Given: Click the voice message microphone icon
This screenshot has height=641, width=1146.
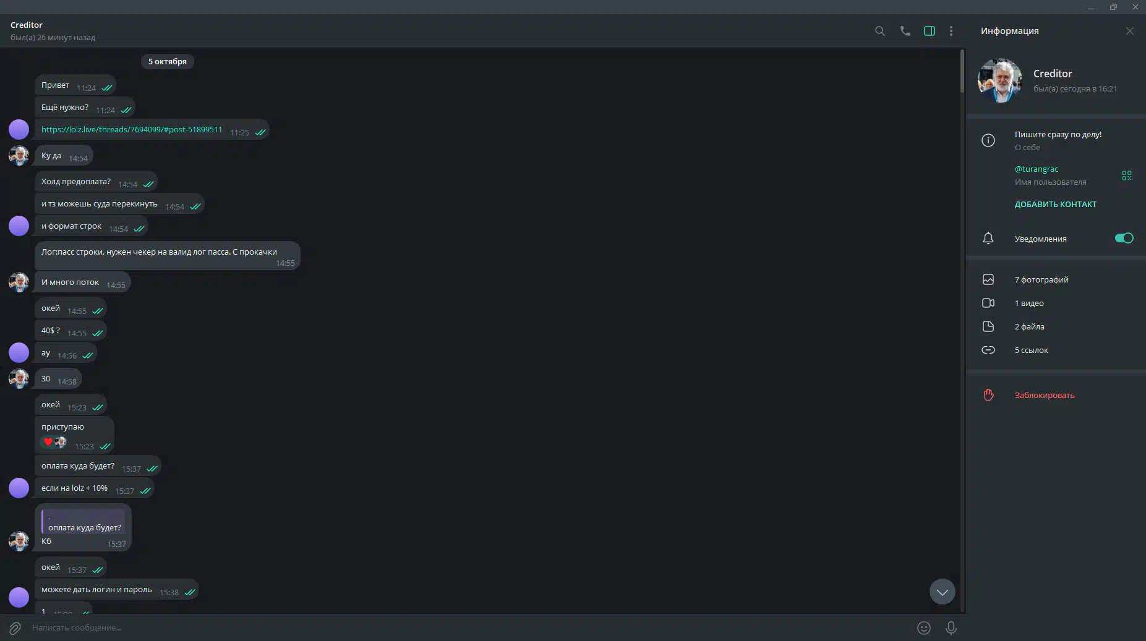Looking at the screenshot, I should pos(951,628).
